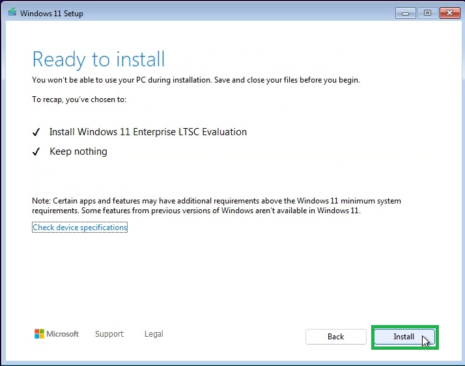Click the Install button
This screenshot has width=465, height=366.
[404, 337]
